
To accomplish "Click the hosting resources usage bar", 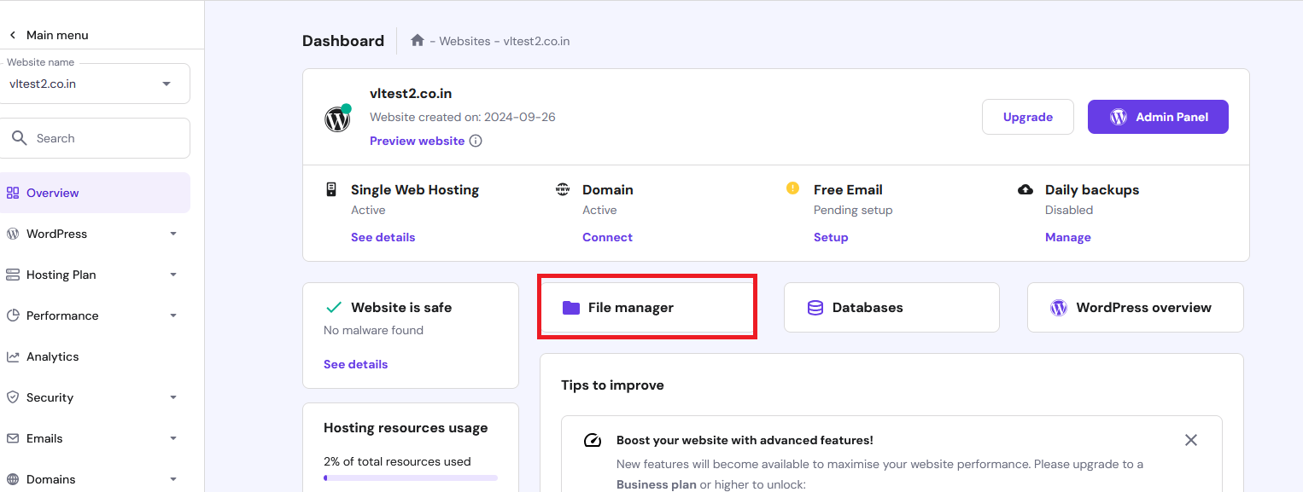I will click(x=410, y=478).
